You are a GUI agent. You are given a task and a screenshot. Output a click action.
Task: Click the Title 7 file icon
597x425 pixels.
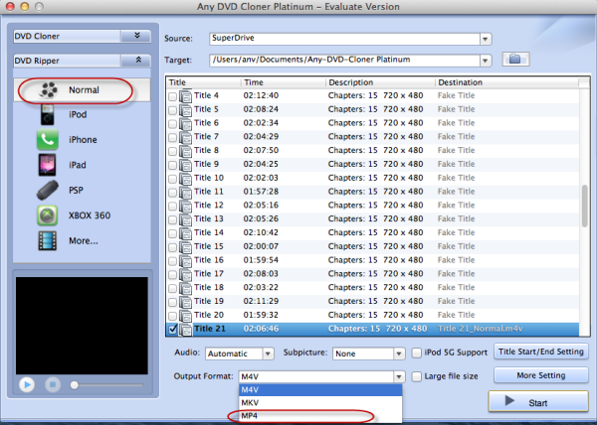pos(185,137)
